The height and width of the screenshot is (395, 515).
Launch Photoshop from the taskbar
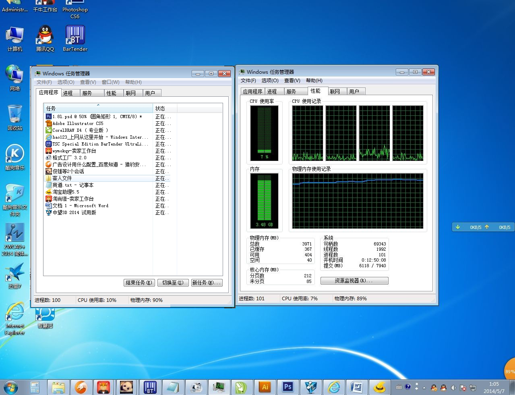click(287, 387)
